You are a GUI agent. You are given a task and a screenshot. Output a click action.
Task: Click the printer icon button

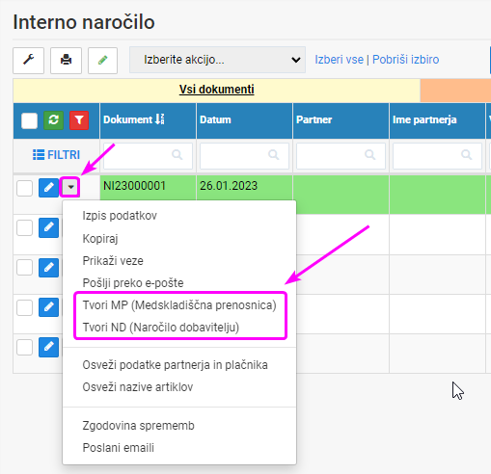tap(66, 61)
